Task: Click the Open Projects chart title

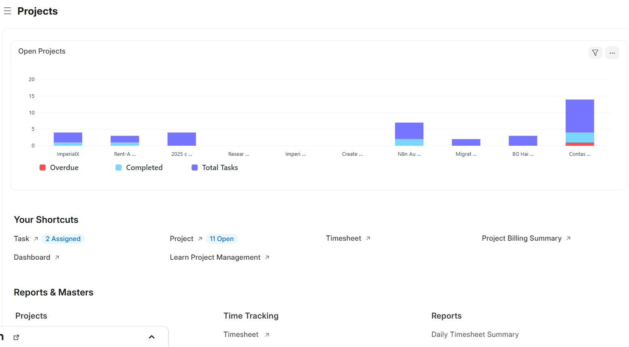Action: click(x=42, y=51)
